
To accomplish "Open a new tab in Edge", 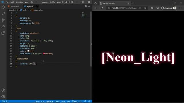I will coord(133,3).
